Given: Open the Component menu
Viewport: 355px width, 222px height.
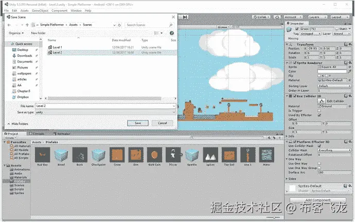Looking at the screenshot, I should (59, 11).
